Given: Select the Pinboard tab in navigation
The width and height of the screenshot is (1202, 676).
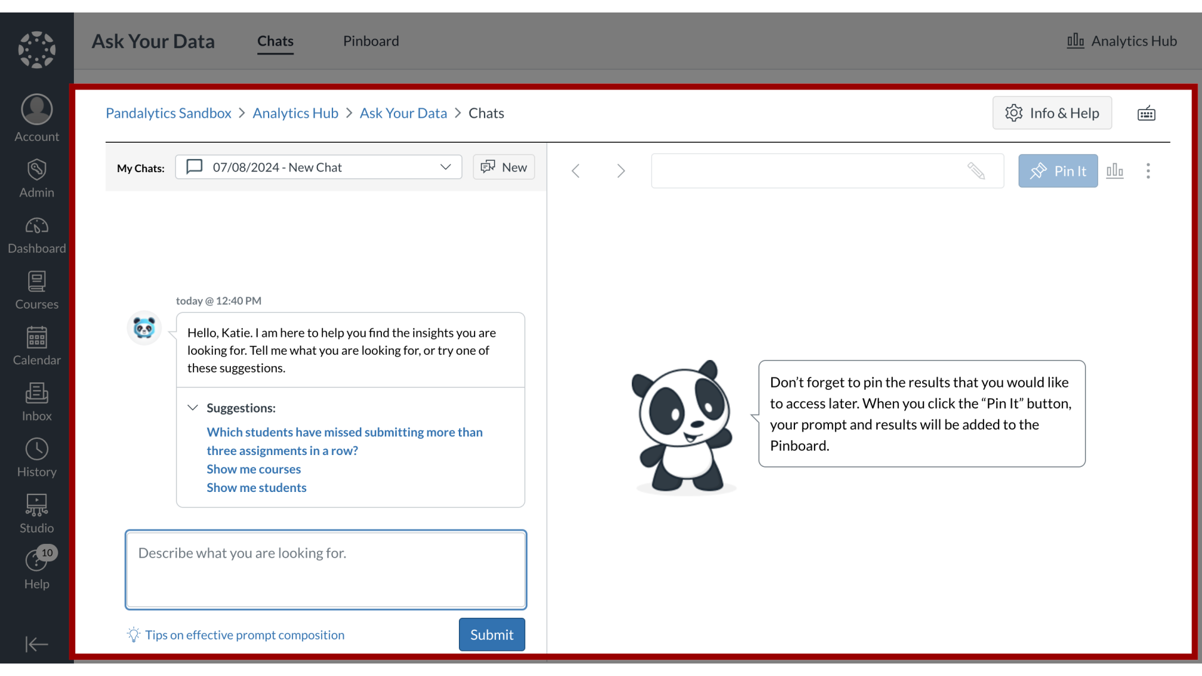Looking at the screenshot, I should click(371, 41).
